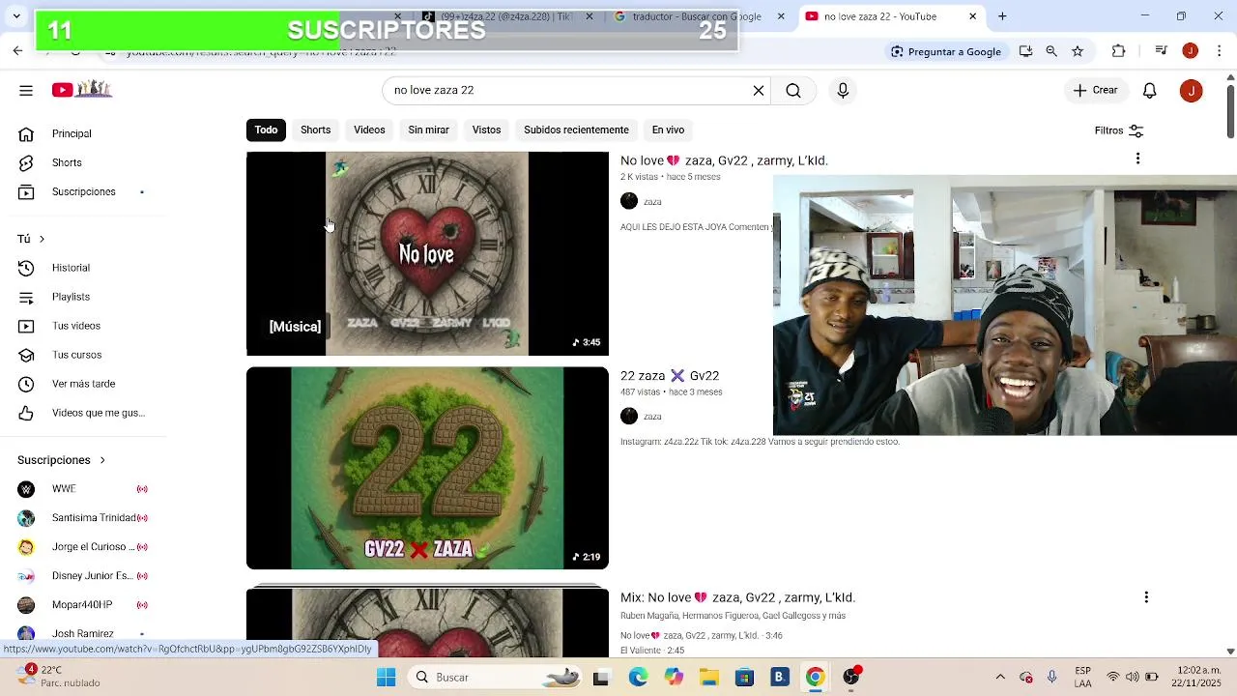Select the Todo filter chip
Screen dimensions: 1237x696
coord(266,130)
